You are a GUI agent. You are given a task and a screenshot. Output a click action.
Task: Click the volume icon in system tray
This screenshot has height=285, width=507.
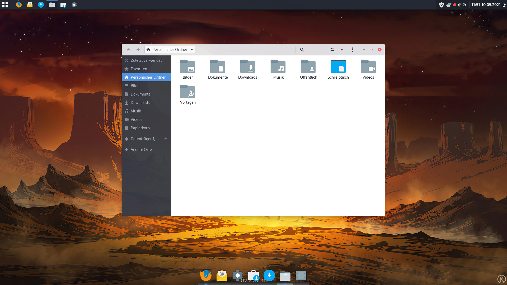coord(459,5)
